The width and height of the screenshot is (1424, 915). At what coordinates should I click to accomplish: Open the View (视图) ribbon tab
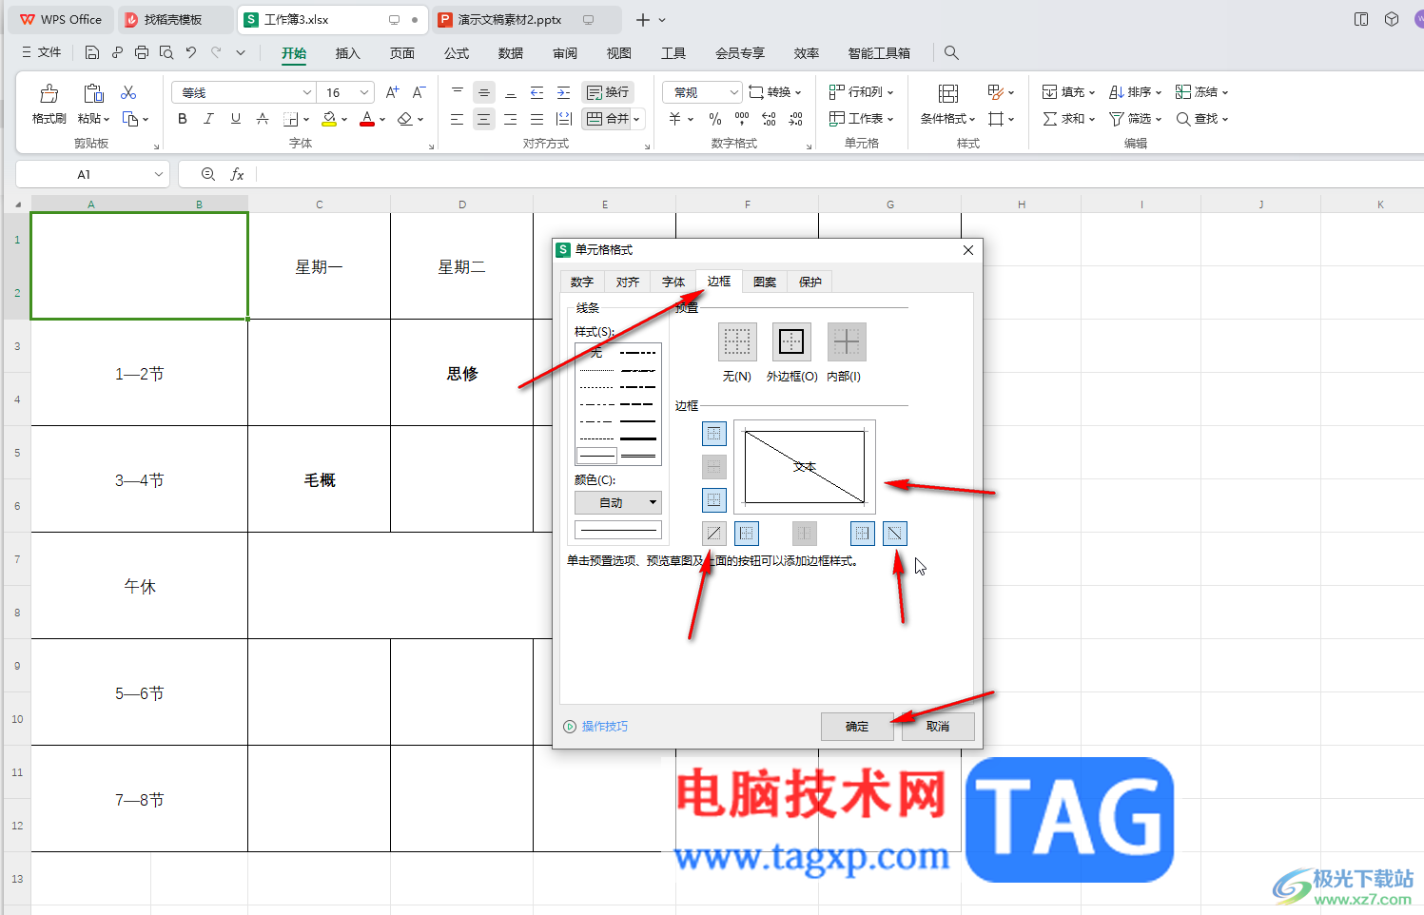pos(619,53)
